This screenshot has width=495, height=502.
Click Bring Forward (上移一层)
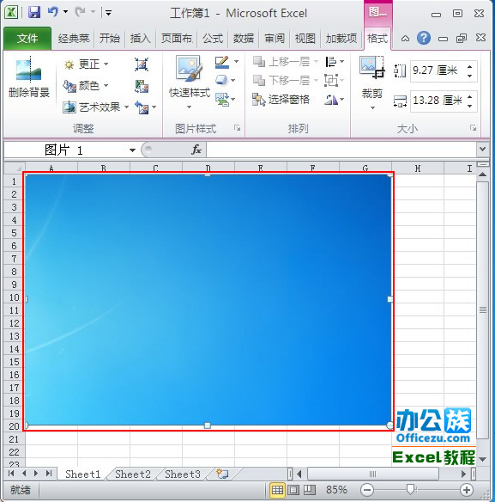(x=286, y=62)
